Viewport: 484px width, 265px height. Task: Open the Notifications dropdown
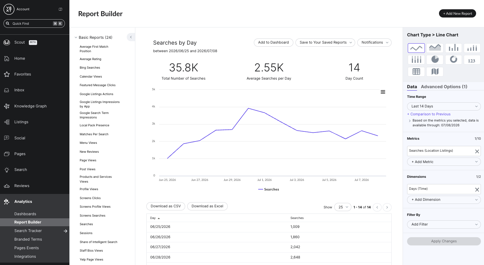tap(374, 43)
